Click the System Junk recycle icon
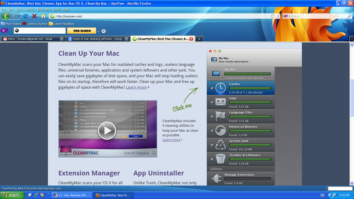This screenshot has width=354, height=199. 221,145
